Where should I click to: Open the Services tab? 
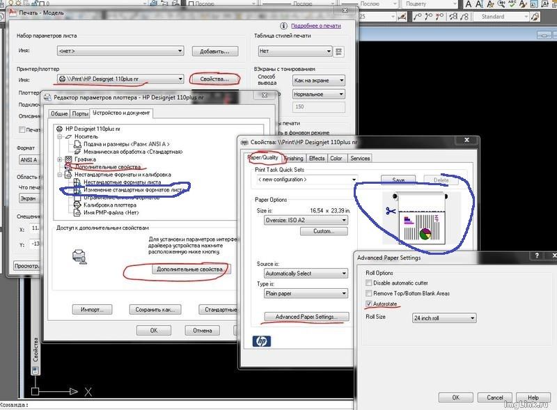360,159
